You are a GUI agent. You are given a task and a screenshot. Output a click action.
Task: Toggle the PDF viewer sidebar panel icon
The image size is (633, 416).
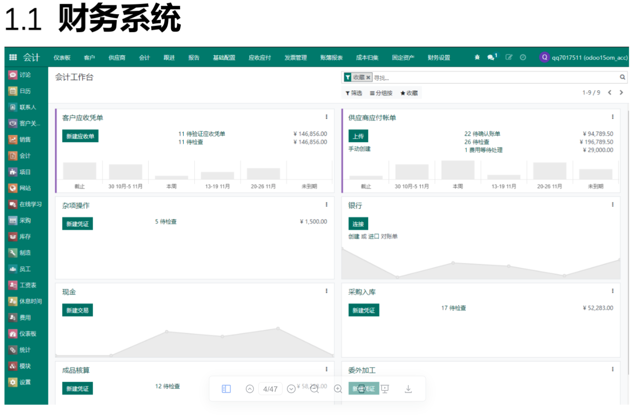tap(226, 389)
